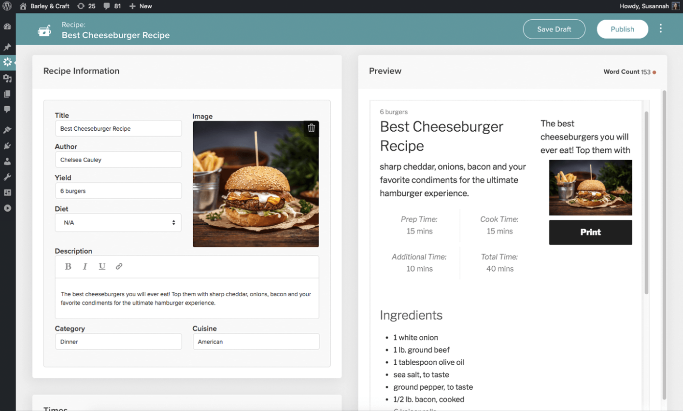Select the active recipe plugin sidebar icon
The height and width of the screenshot is (411, 683).
[7, 62]
